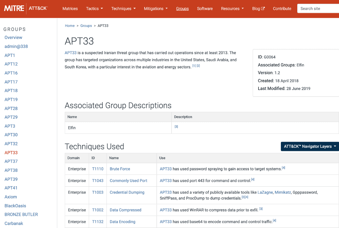This screenshot has width=339, height=228.
Task: Click the ID G0064 text
Action: [x=267, y=57]
